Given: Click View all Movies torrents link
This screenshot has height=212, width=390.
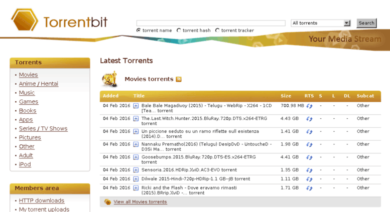Looking at the screenshot, I should pyautogui.click(x=140, y=202).
